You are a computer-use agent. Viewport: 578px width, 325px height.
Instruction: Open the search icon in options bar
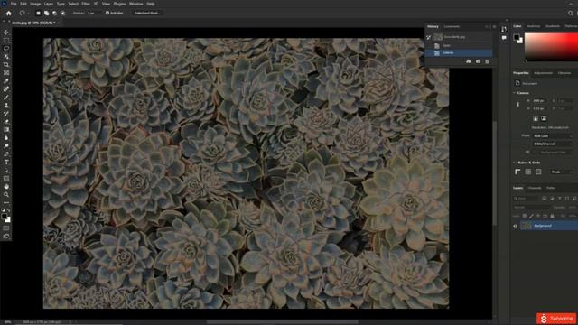[570, 13]
